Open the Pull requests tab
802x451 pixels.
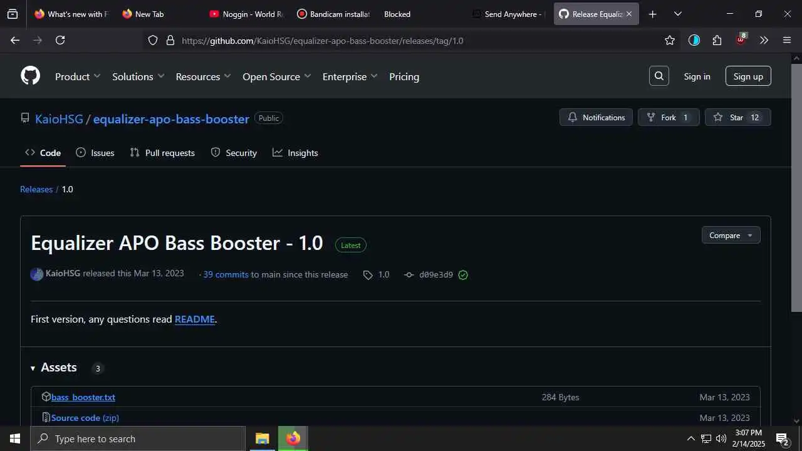162,153
